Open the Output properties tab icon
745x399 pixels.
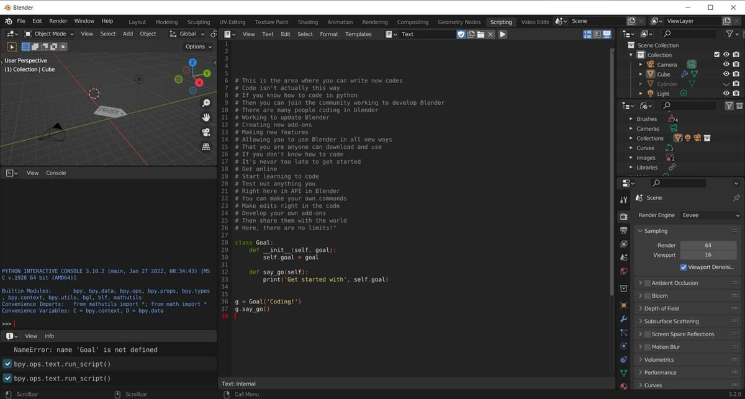624,230
